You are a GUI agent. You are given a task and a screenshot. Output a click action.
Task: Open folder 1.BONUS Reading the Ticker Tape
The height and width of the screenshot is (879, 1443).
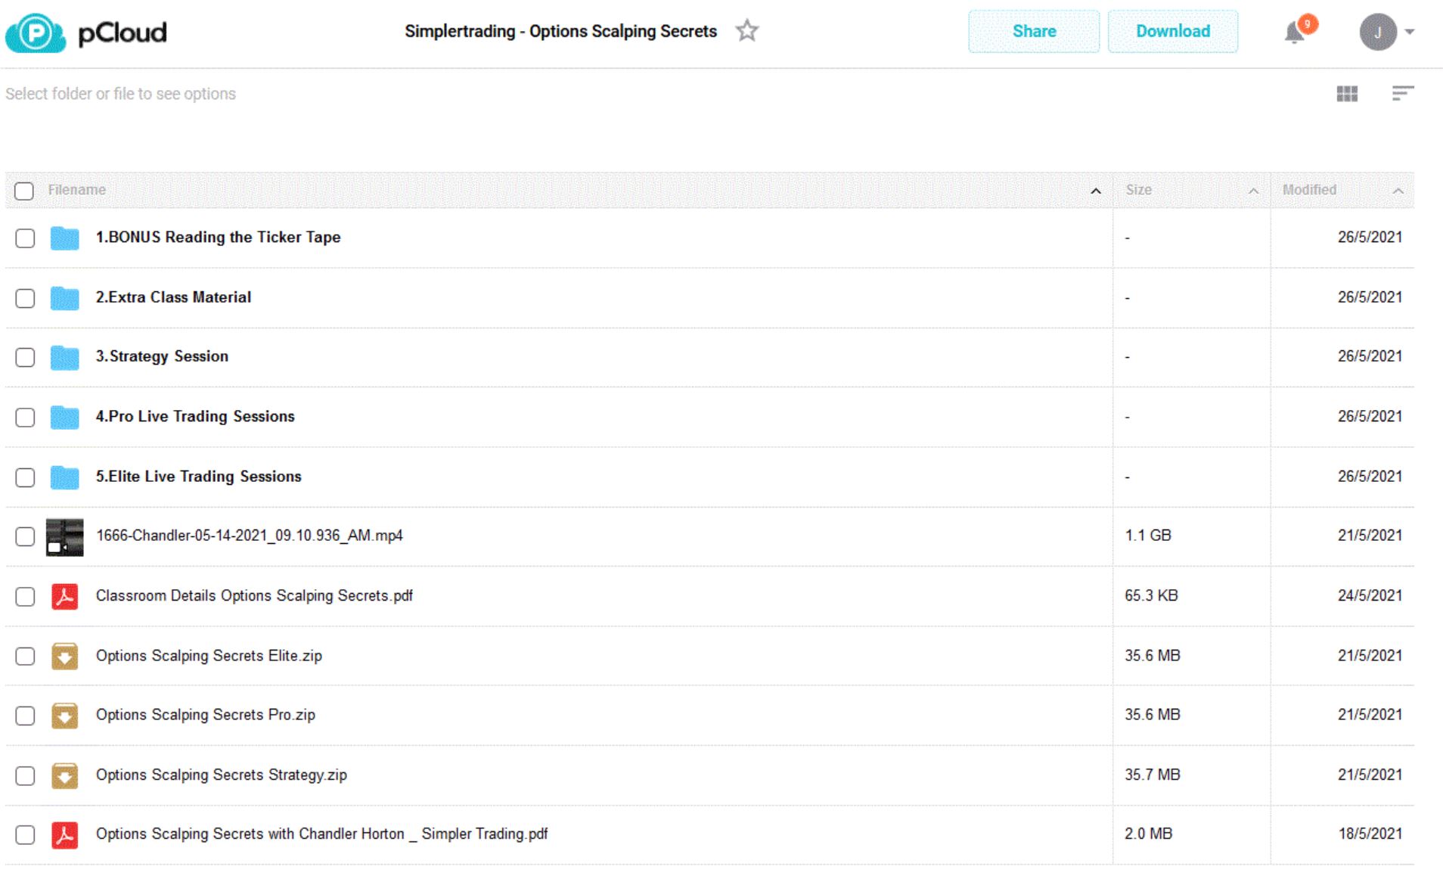click(x=218, y=238)
